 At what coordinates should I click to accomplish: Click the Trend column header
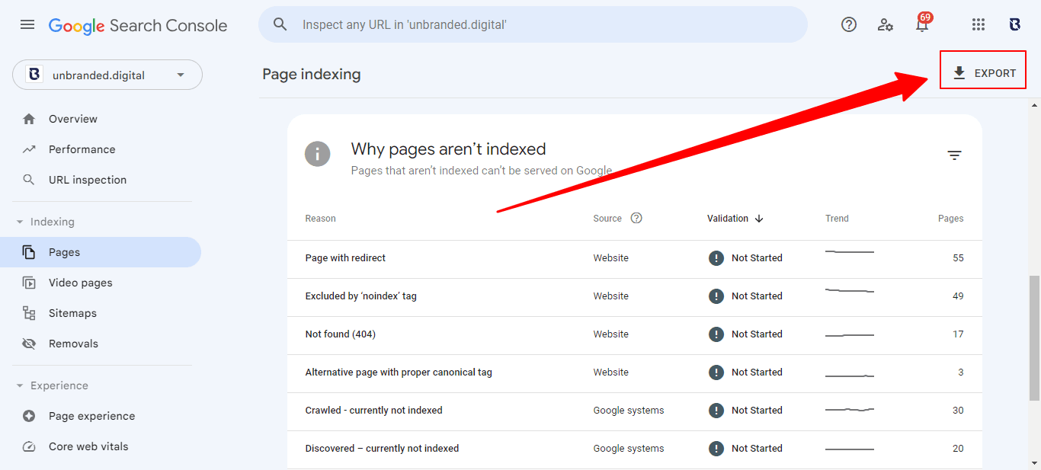click(x=837, y=219)
